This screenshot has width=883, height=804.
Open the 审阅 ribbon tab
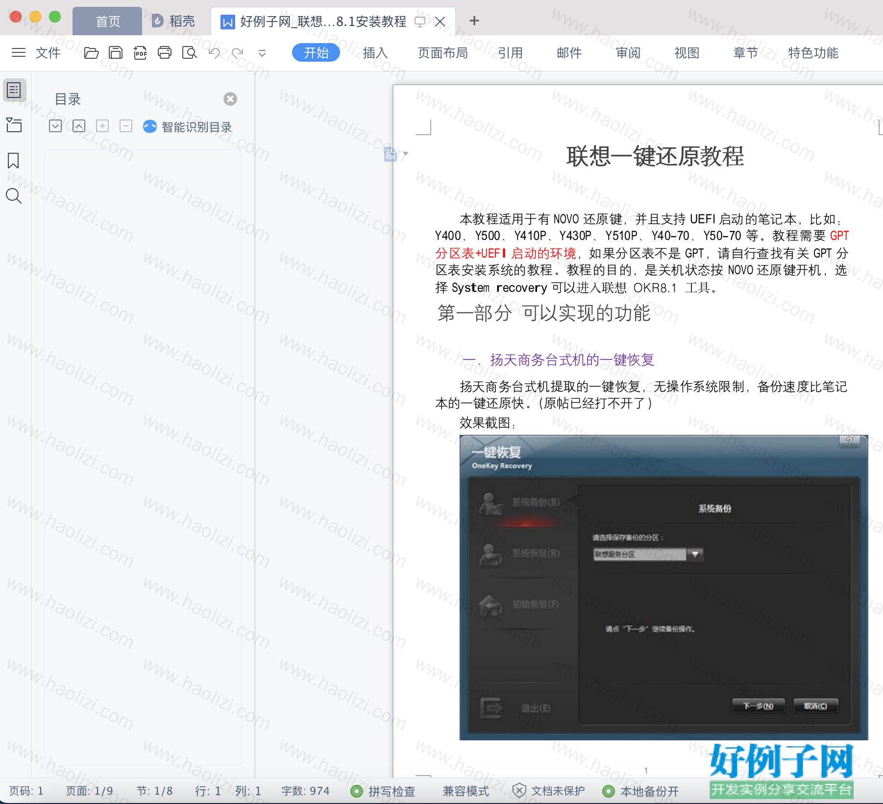click(x=628, y=52)
